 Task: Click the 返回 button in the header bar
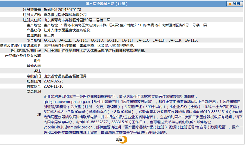pyautogui.click(x=234, y=4)
